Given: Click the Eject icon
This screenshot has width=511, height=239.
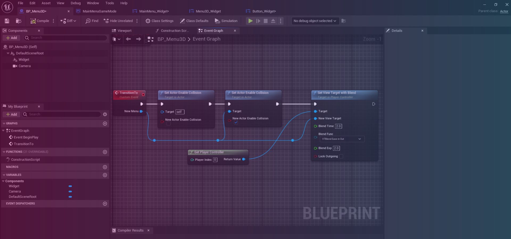Looking at the screenshot, I should 273,21.
